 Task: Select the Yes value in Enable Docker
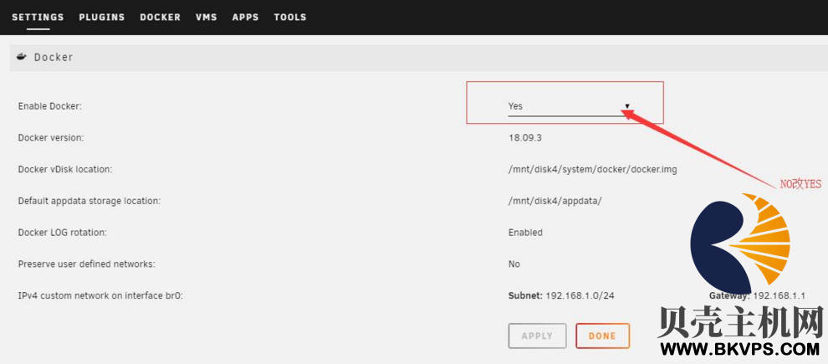pos(515,106)
